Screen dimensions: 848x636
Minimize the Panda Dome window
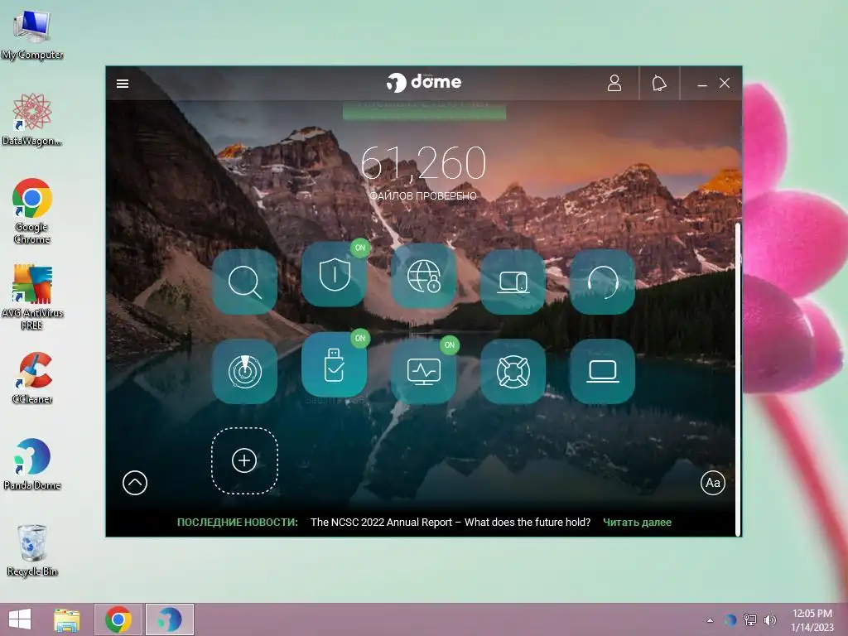[702, 84]
